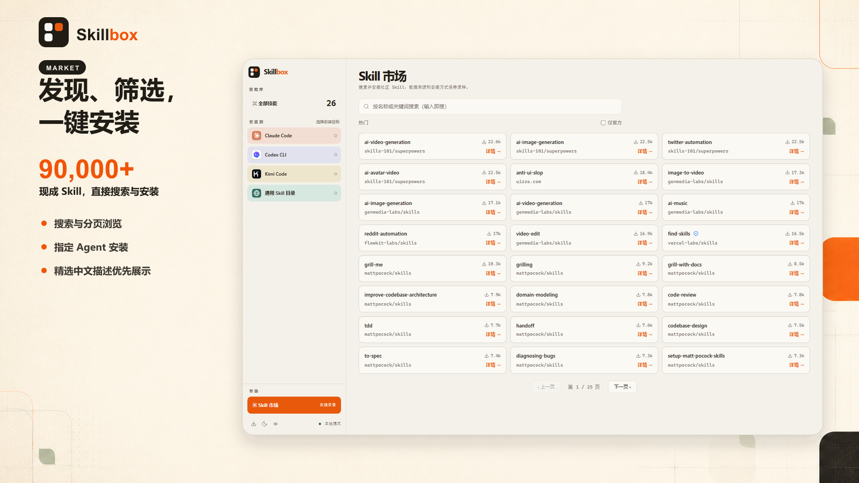Click the download count icon on the tdd card
The width and height of the screenshot is (859, 483).
click(486, 325)
